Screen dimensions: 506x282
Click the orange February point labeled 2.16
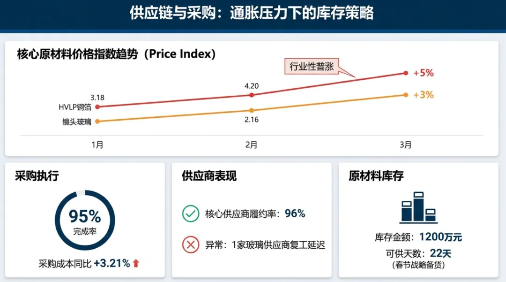[252, 110]
